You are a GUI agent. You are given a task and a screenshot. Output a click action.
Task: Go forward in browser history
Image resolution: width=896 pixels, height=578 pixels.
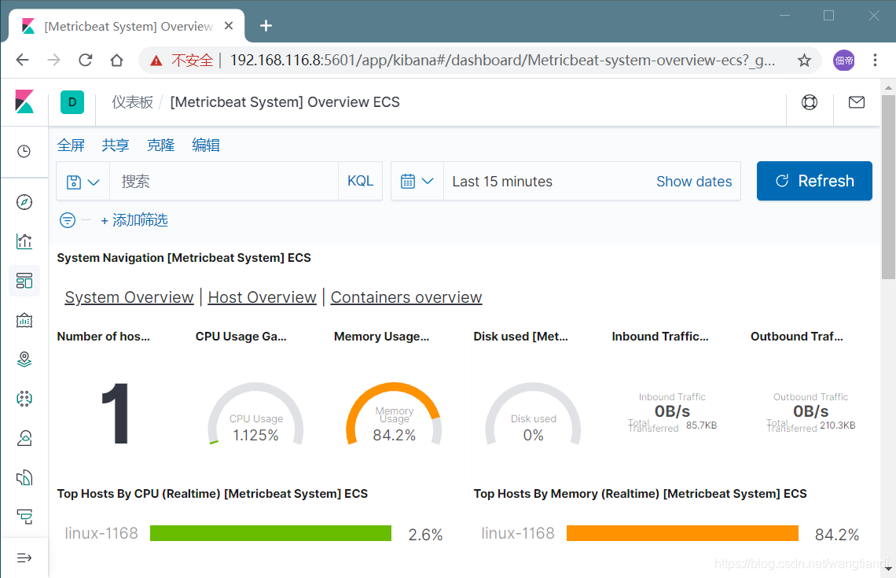(x=53, y=60)
